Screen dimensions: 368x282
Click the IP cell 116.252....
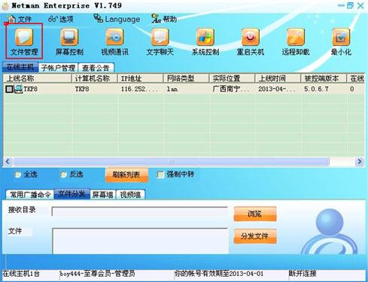point(139,89)
